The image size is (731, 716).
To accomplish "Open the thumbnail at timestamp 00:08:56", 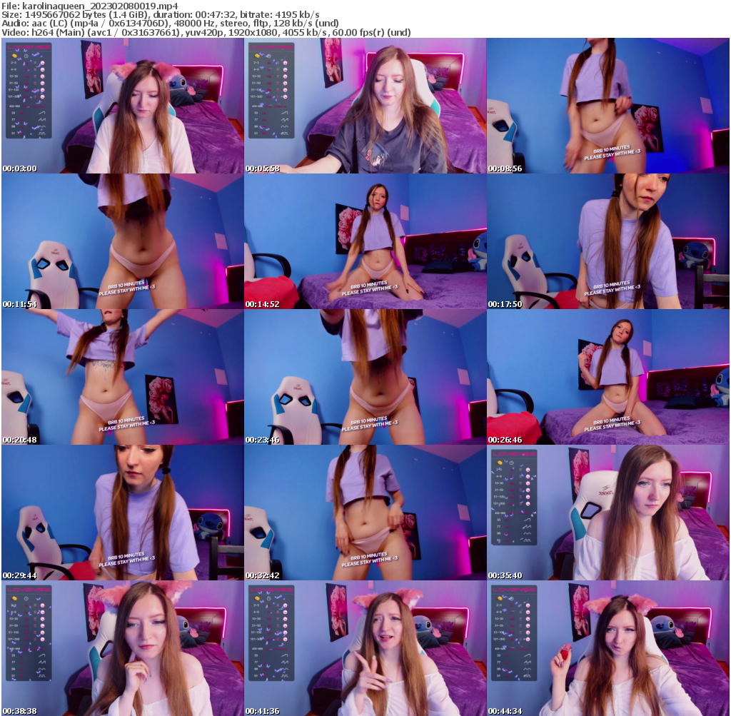I will pos(609,106).
